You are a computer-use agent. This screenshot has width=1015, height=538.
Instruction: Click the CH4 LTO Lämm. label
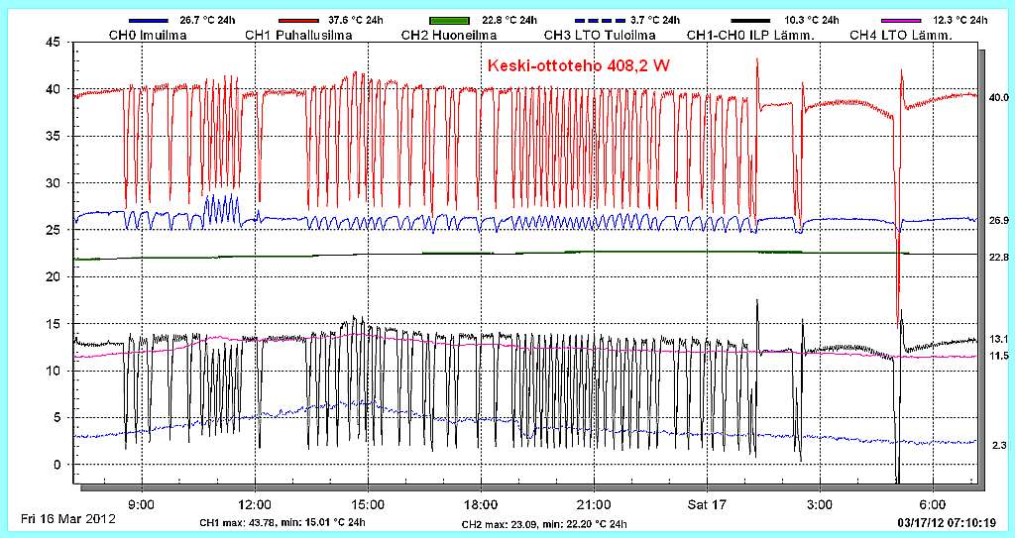tap(901, 36)
